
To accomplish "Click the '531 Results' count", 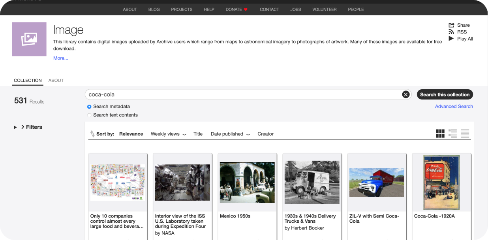I will click(x=29, y=101).
